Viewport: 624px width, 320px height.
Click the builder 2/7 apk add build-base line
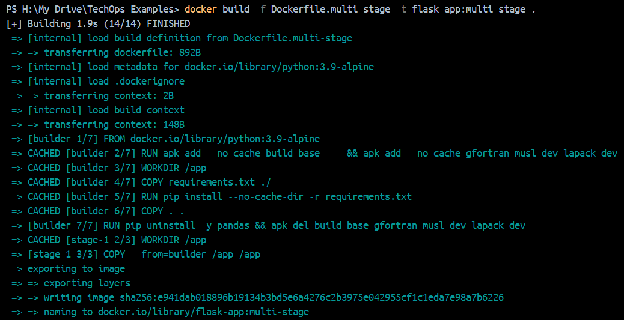314,154
